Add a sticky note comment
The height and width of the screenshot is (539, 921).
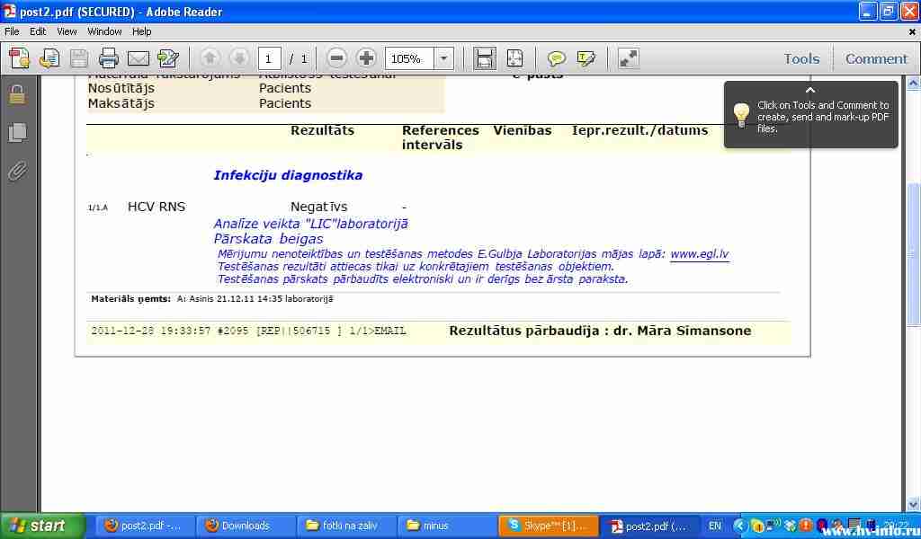(556, 58)
